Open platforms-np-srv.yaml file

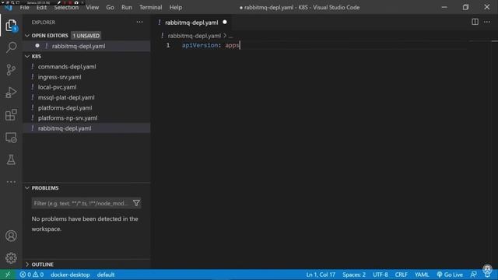(x=68, y=117)
